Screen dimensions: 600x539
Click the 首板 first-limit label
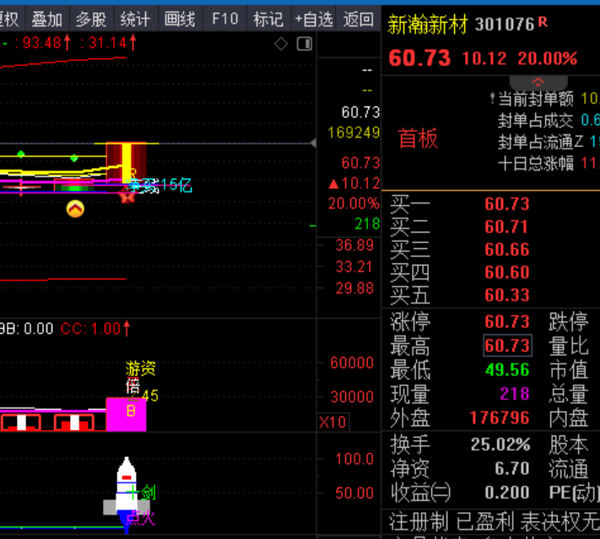pos(418,138)
